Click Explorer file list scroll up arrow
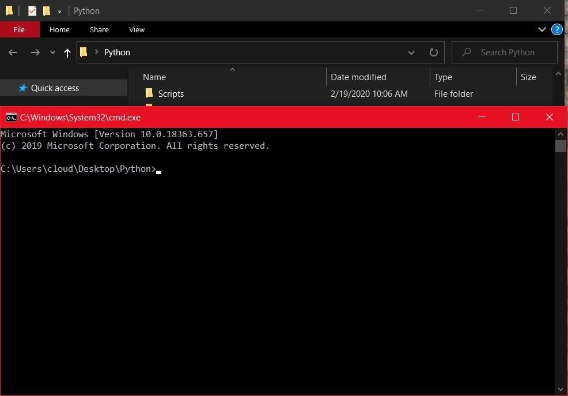This screenshot has height=396, width=568. click(559, 74)
